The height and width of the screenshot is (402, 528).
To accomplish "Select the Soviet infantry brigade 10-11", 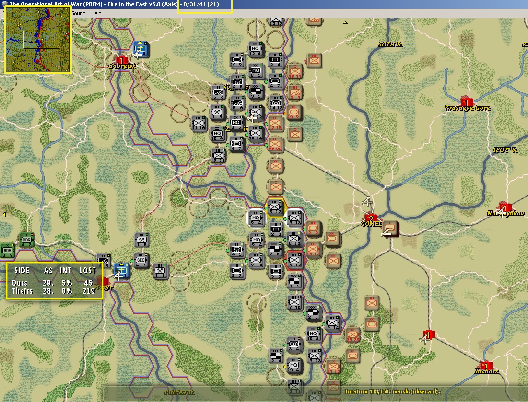I will coord(295,71).
